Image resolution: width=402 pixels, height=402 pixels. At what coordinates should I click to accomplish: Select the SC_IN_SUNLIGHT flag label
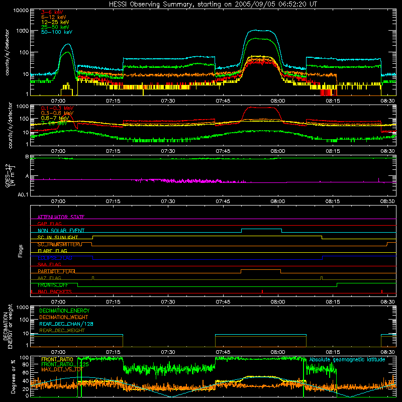58,237
